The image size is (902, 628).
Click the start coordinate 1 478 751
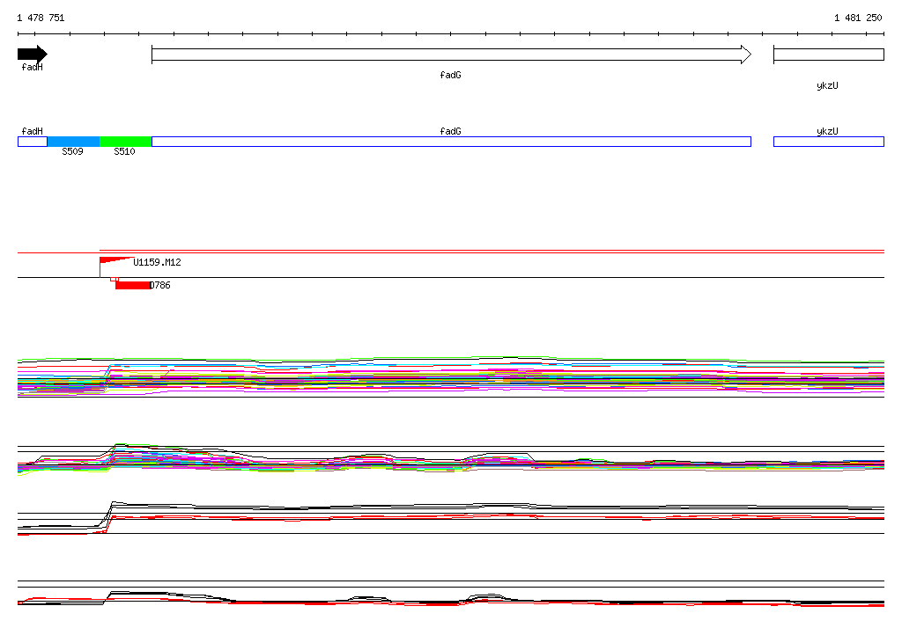pyautogui.click(x=41, y=18)
